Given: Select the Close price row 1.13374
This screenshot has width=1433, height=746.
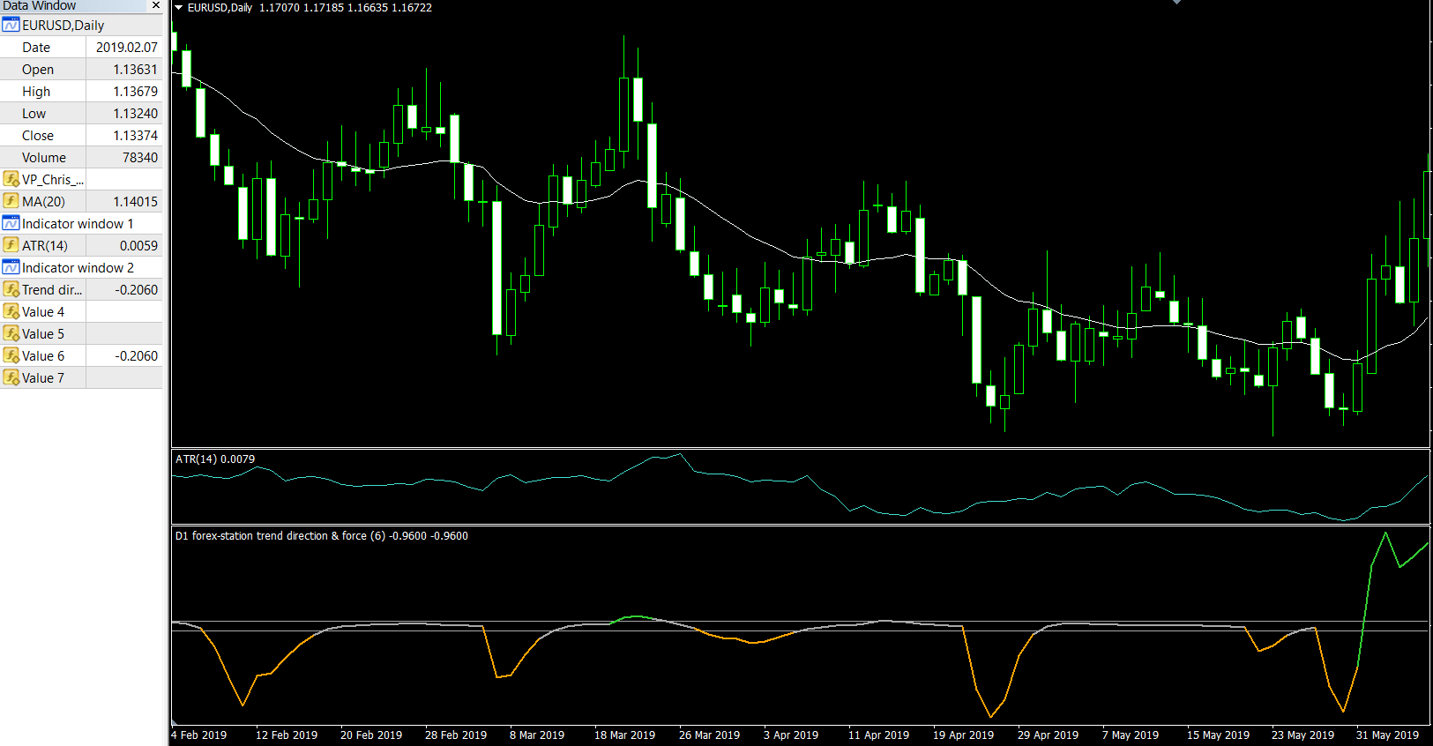Looking at the screenshot, I should 81,135.
